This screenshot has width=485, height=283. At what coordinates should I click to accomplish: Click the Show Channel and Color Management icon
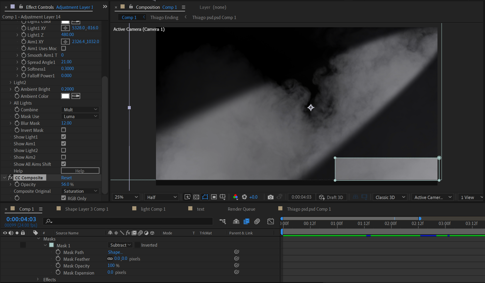click(236, 197)
